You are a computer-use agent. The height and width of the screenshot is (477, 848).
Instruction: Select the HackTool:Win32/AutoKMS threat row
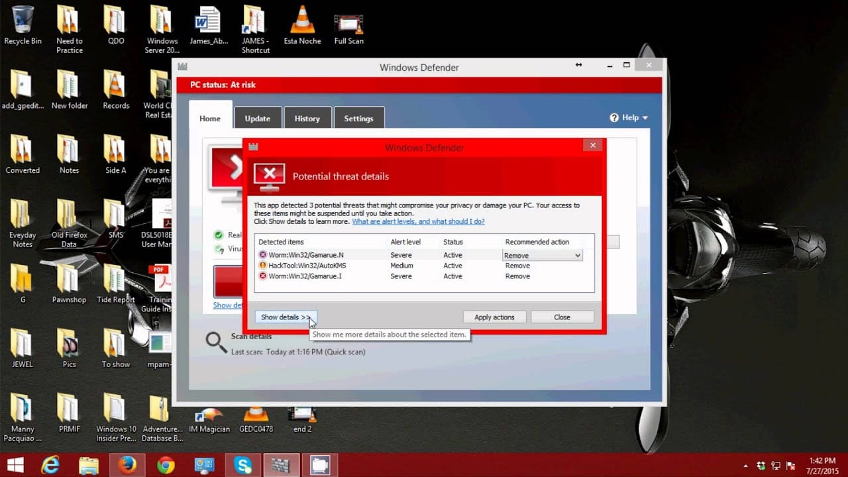[x=424, y=266]
